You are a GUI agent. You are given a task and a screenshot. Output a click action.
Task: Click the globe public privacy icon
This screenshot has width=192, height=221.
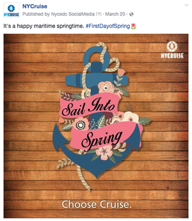coord(131,14)
